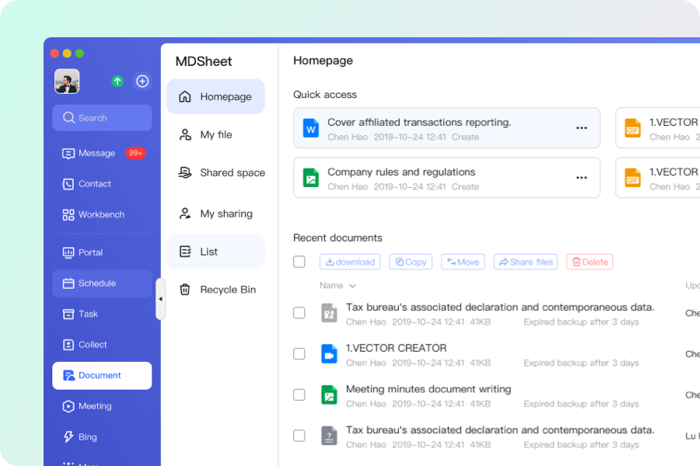This screenshot has height=466, width=700.
Task: Open more options for Company rules and regulations
Action: pos(581,178)
